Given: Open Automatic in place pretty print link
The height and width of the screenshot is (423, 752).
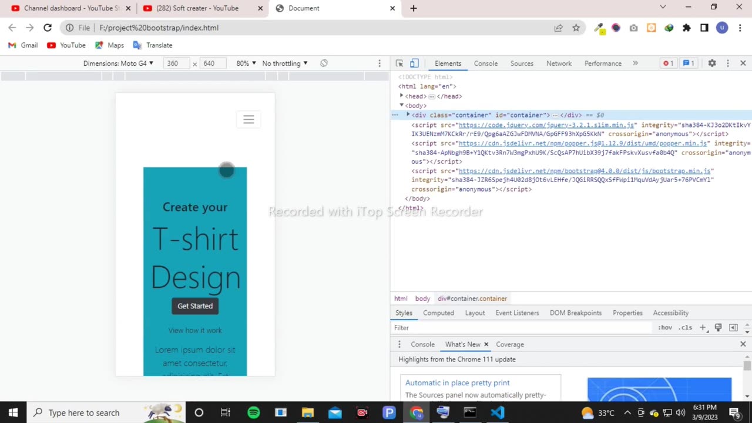Looking at the screenshot, I should pos(457,382).
